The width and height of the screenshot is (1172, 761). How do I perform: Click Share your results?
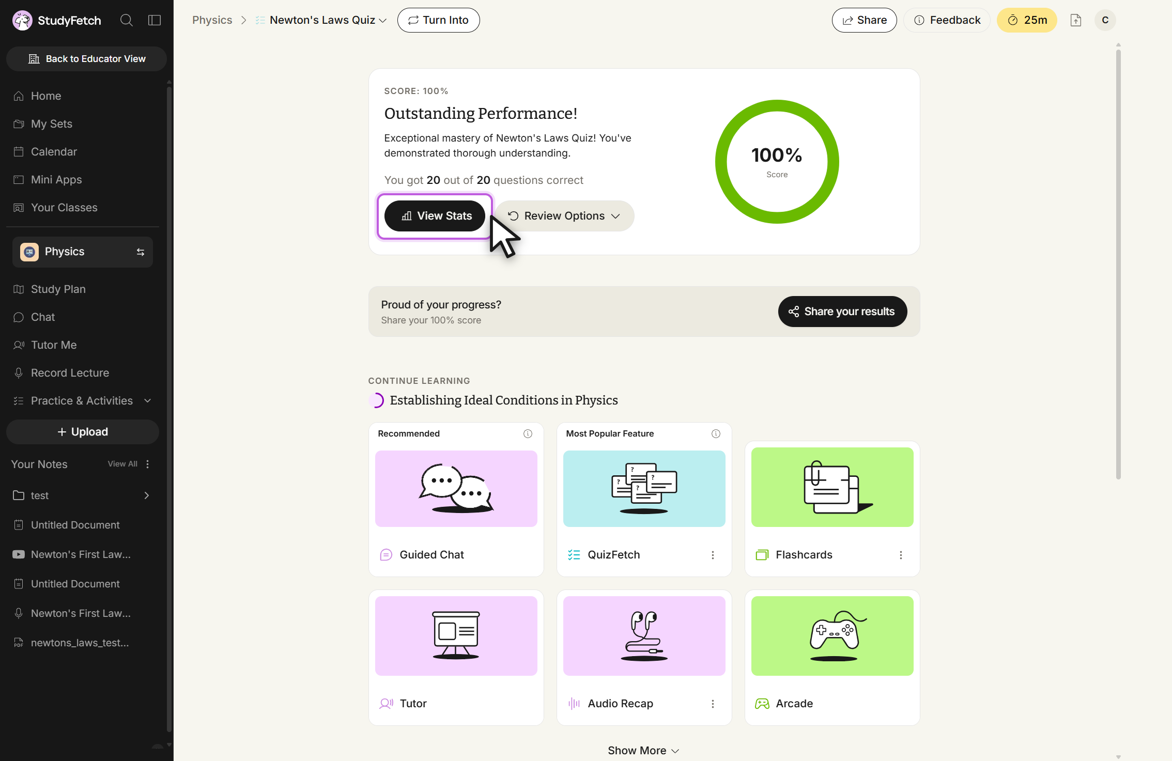pyautogui.click(x=842, y=312)
